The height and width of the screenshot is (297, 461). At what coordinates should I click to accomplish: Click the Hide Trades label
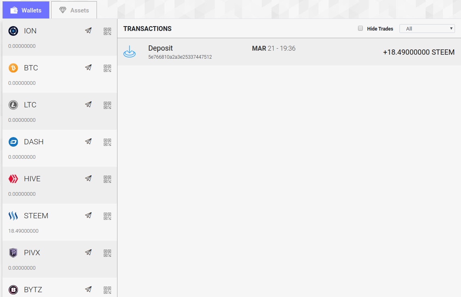(x=380, y=29)
